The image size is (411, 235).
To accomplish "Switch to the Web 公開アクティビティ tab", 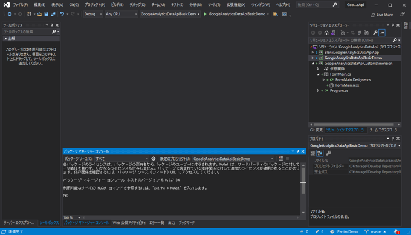I will (129, 223).
